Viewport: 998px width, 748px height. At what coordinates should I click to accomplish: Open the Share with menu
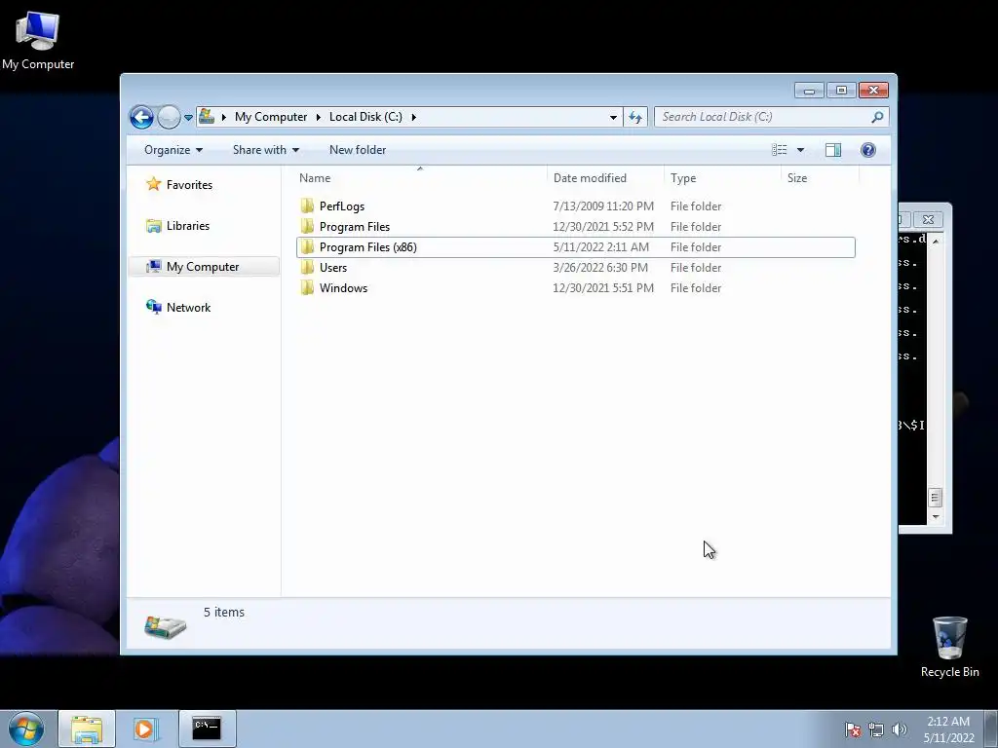click(265, 150)
